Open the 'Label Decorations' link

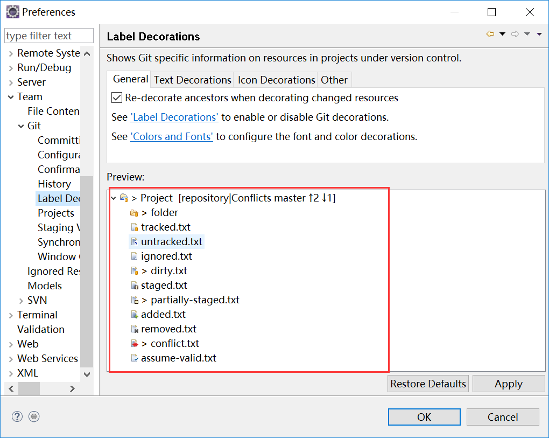point(174,117)
